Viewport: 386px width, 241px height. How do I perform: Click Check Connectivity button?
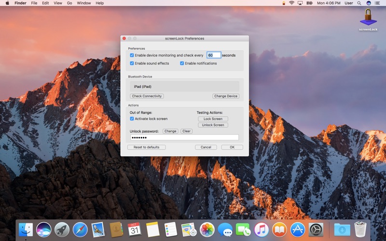[147, 96]
